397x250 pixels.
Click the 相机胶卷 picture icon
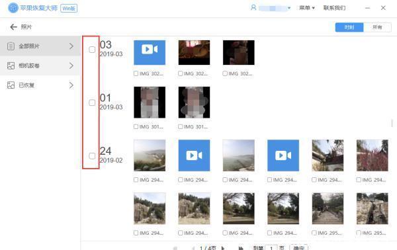tap(11, 65)
